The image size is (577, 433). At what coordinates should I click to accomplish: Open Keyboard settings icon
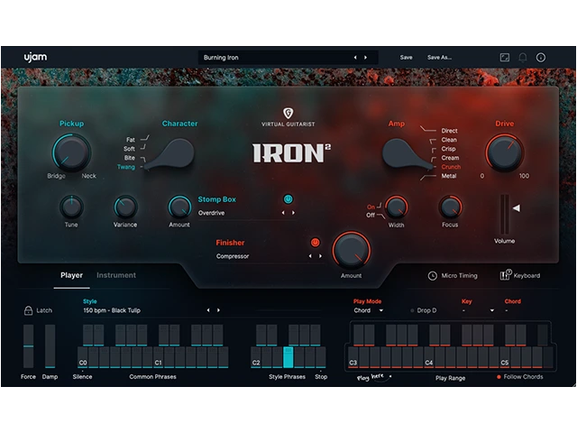pyautogui.click(x=505, y=275)
